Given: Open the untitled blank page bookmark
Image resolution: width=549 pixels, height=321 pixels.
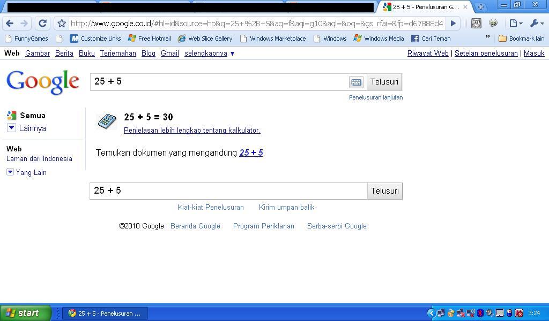Looking at the screenshot, I should [x=59, y=39].
